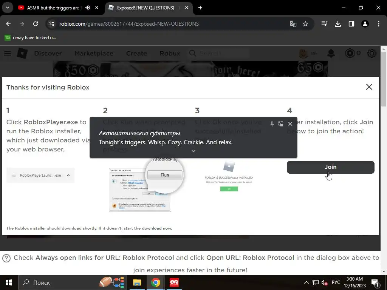Pin the live caption overlay

coord(272,124)
